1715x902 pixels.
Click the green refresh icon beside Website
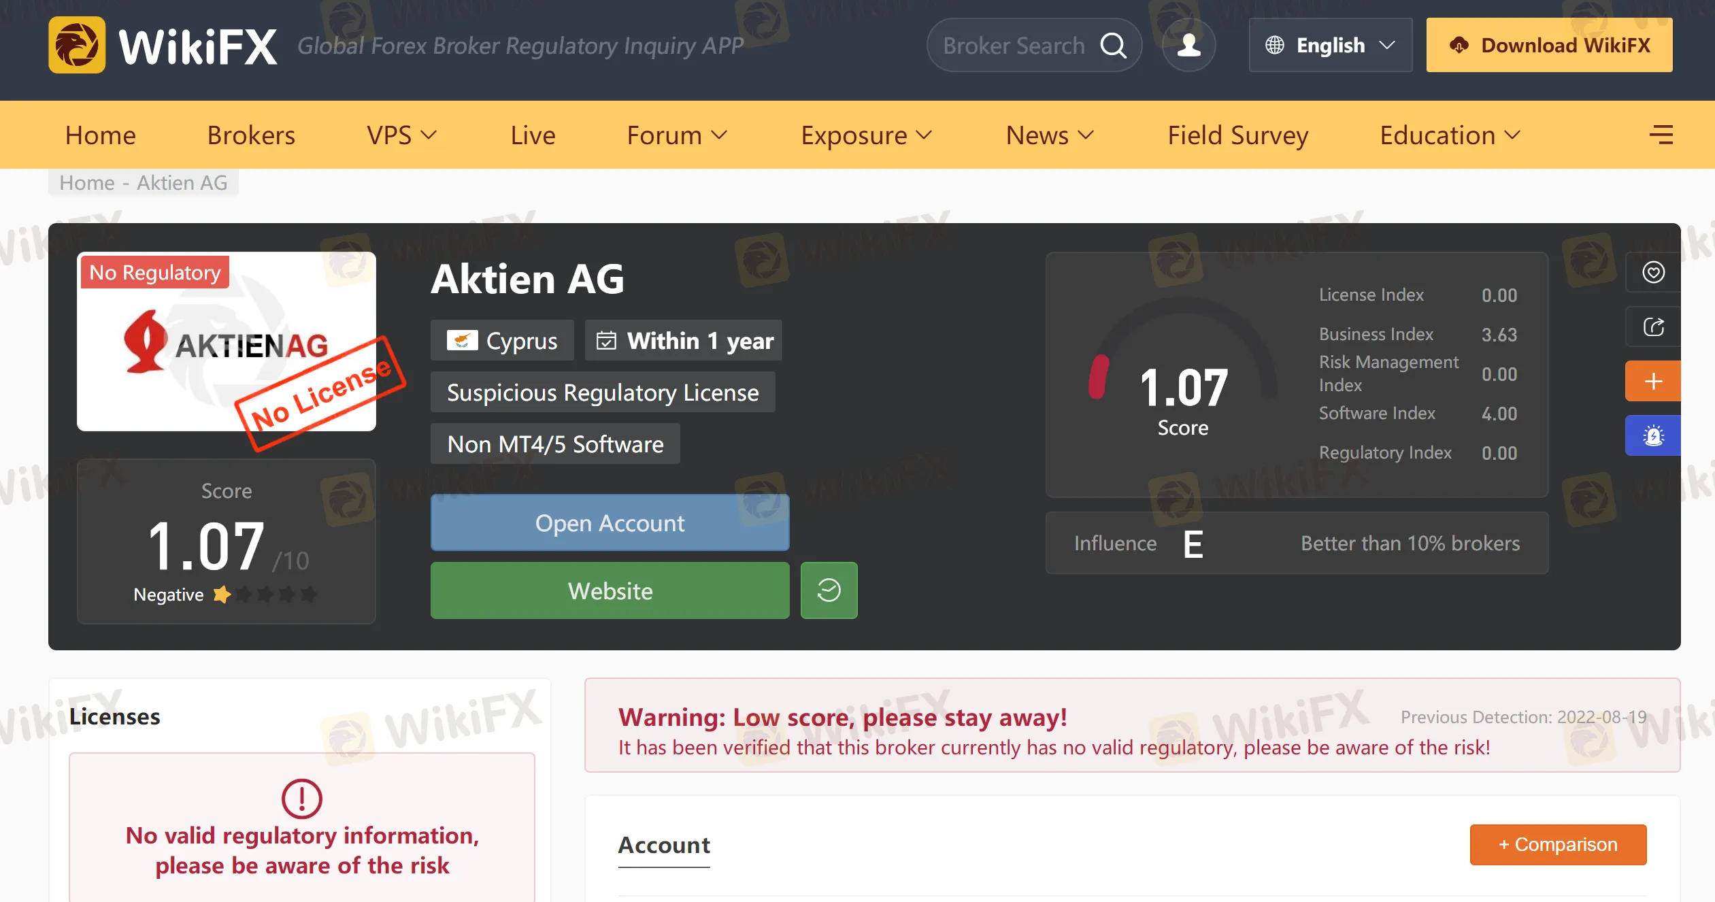(x=829, y=590)
